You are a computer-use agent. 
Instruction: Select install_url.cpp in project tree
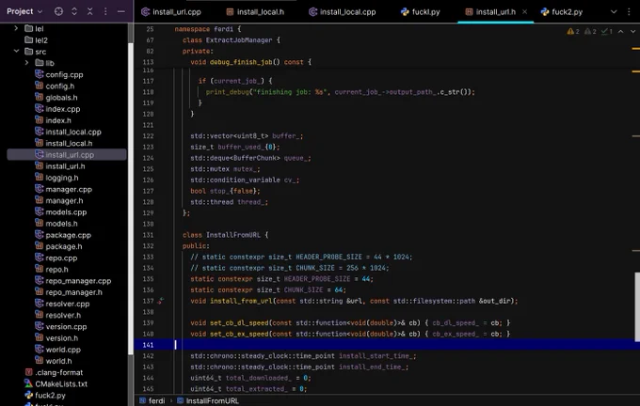(x=67, y=154)
